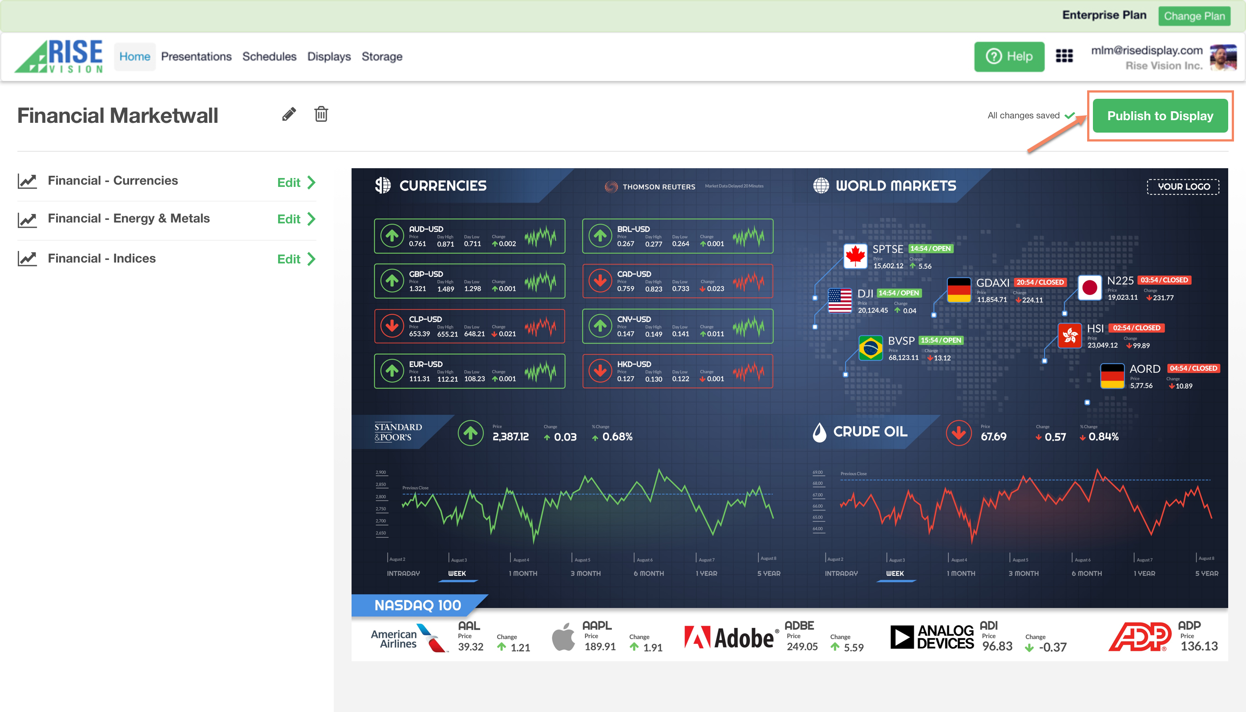Viewport: 1246px width, 712px height.
Task: Click the ADP logo in ticker
Action: click(1139, 637)
